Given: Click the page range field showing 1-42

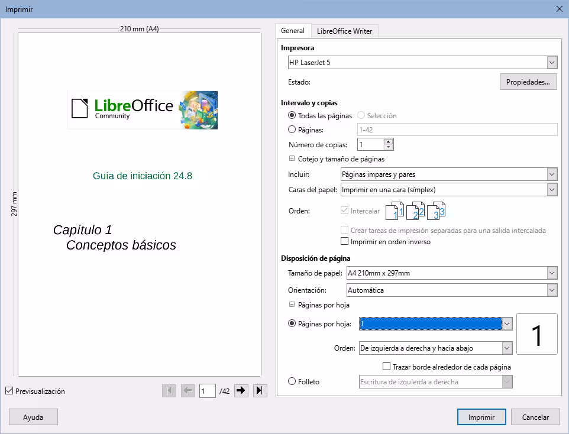Looking at the screenshot, I should click(x=457, y=129).
